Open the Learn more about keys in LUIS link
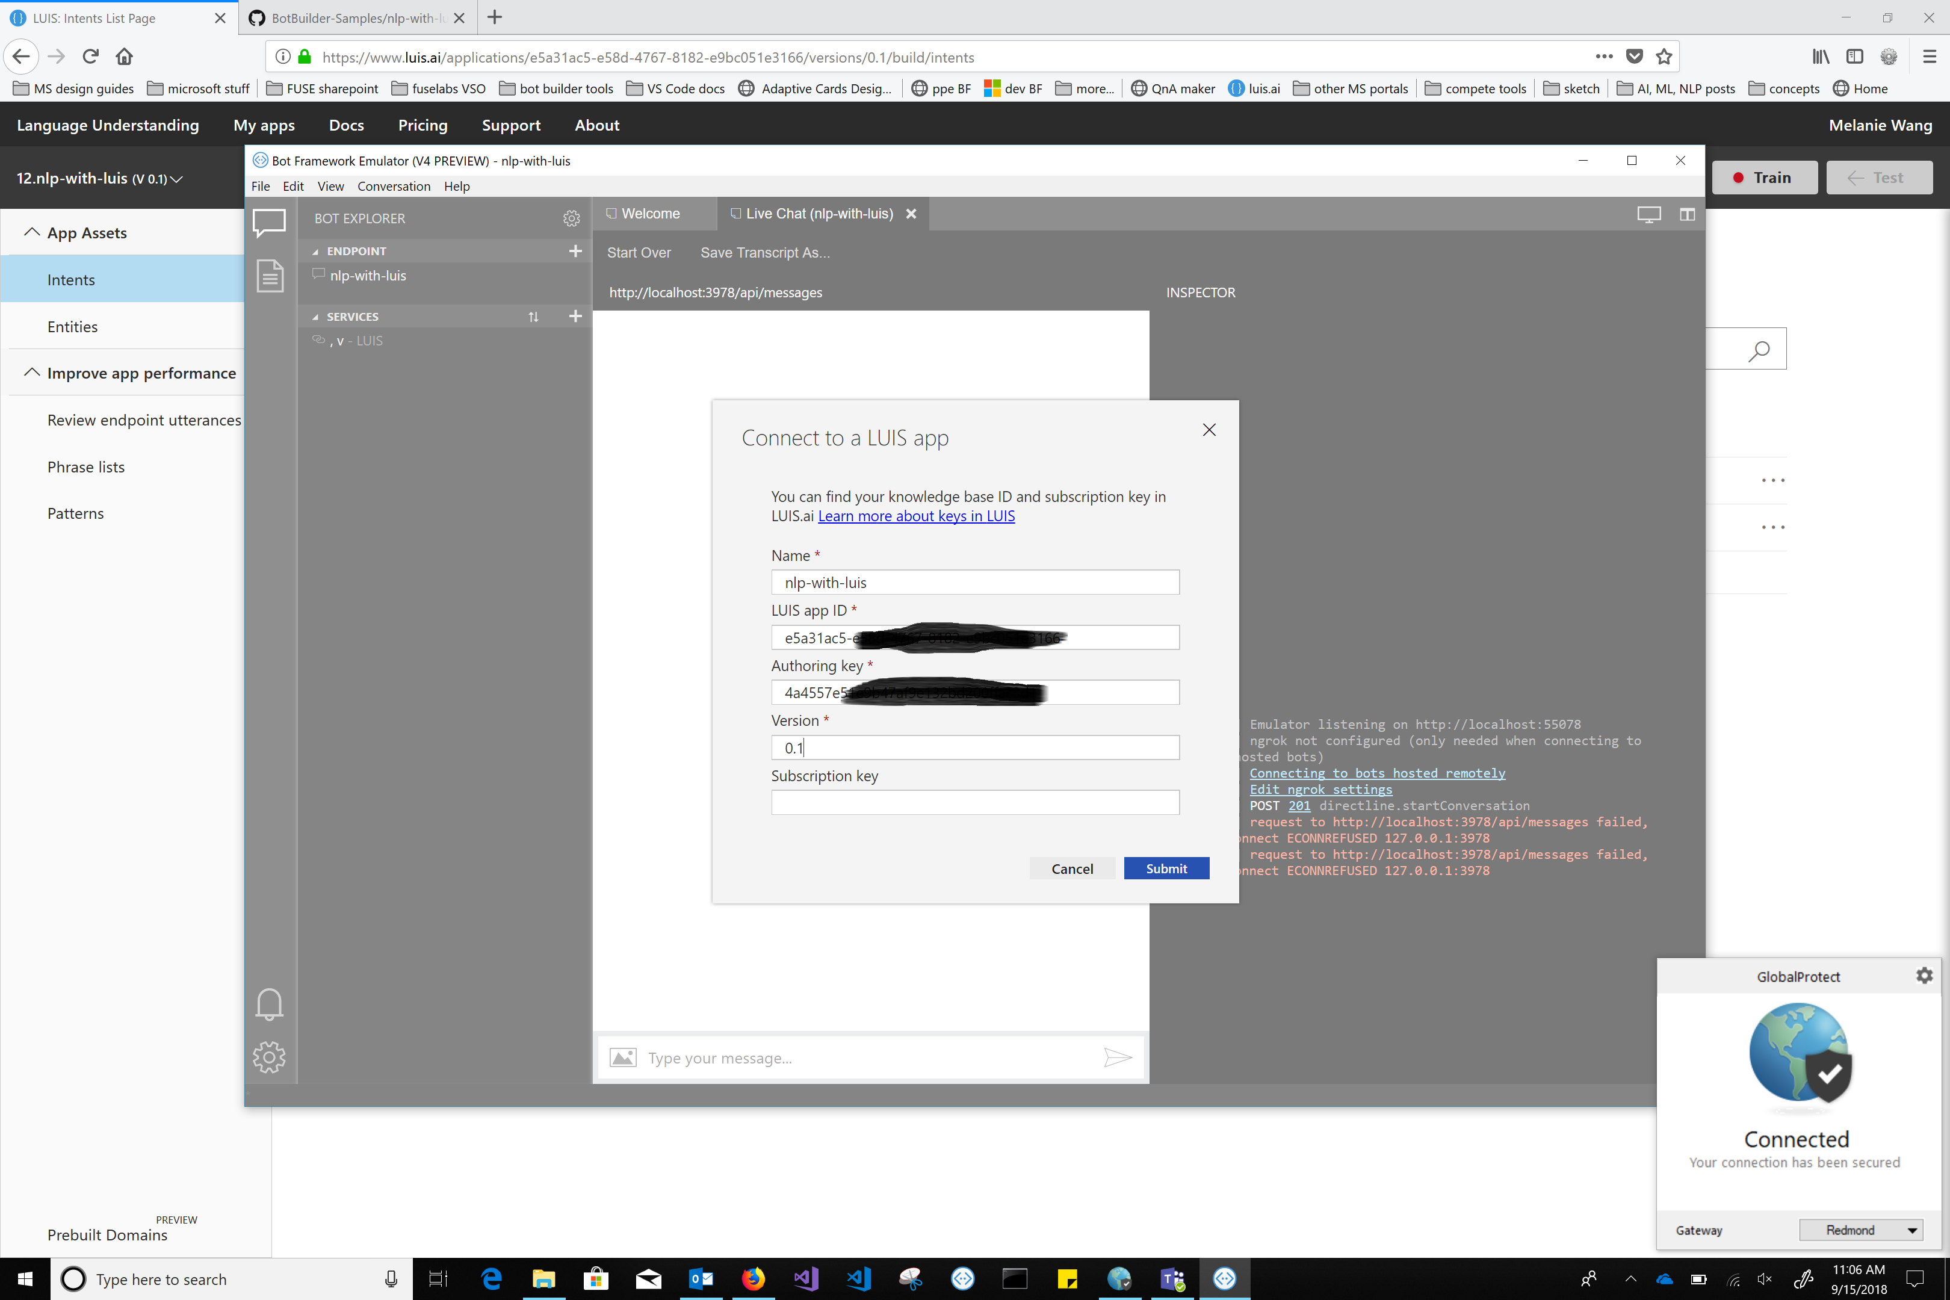This screenshot has height=1300, width=1950. (x=916, y=516)
